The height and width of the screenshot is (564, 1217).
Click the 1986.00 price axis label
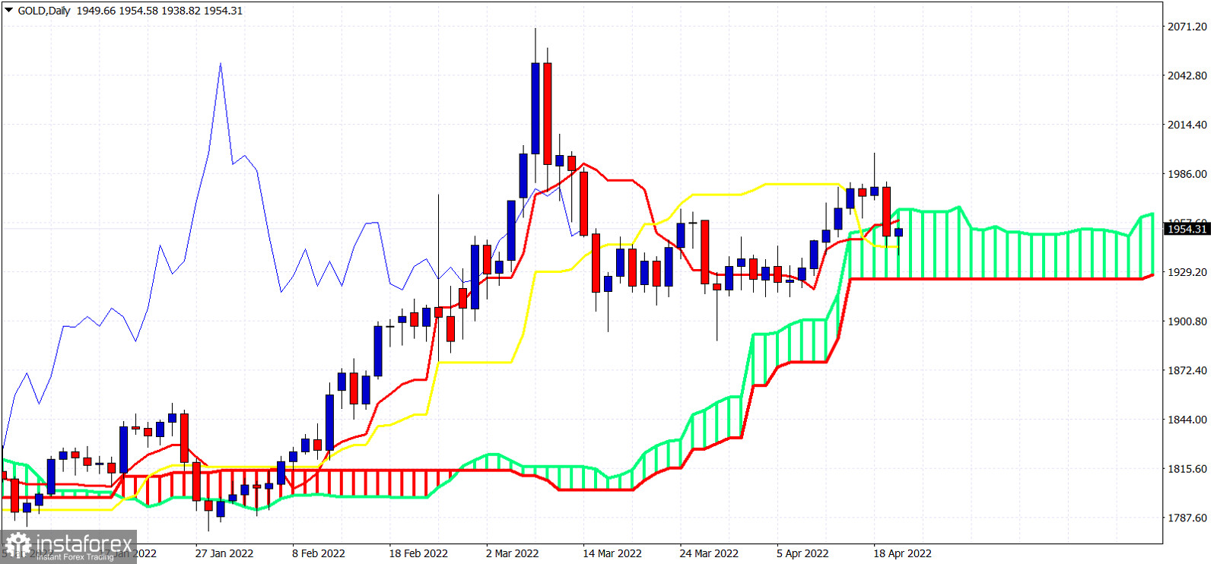(x=1187, y=174)
